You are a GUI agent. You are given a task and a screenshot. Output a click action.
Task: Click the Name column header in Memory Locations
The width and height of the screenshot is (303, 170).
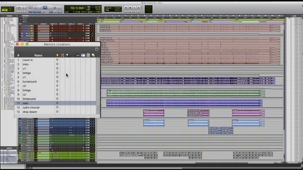click(38, 55)
